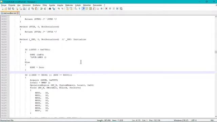Open the Makrolar menu
Image resolution: width=217 pixels, height=122 pixels.
[69, 5]
